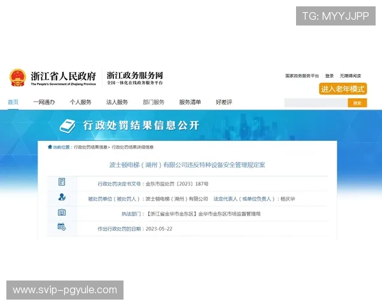Click the legal representative name 杨庆华
The width and height of the screenshot is (382, 306).
point(288,199)
